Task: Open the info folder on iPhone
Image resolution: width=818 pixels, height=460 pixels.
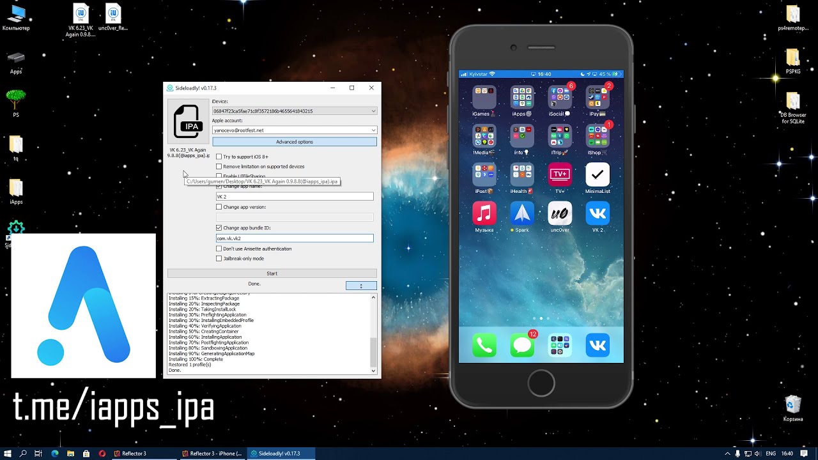Action: pyautogui.click(x=522, y=136)
